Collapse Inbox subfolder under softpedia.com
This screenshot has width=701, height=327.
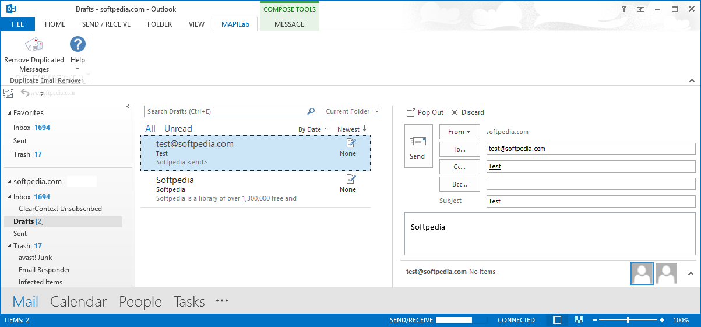(9, 197)
